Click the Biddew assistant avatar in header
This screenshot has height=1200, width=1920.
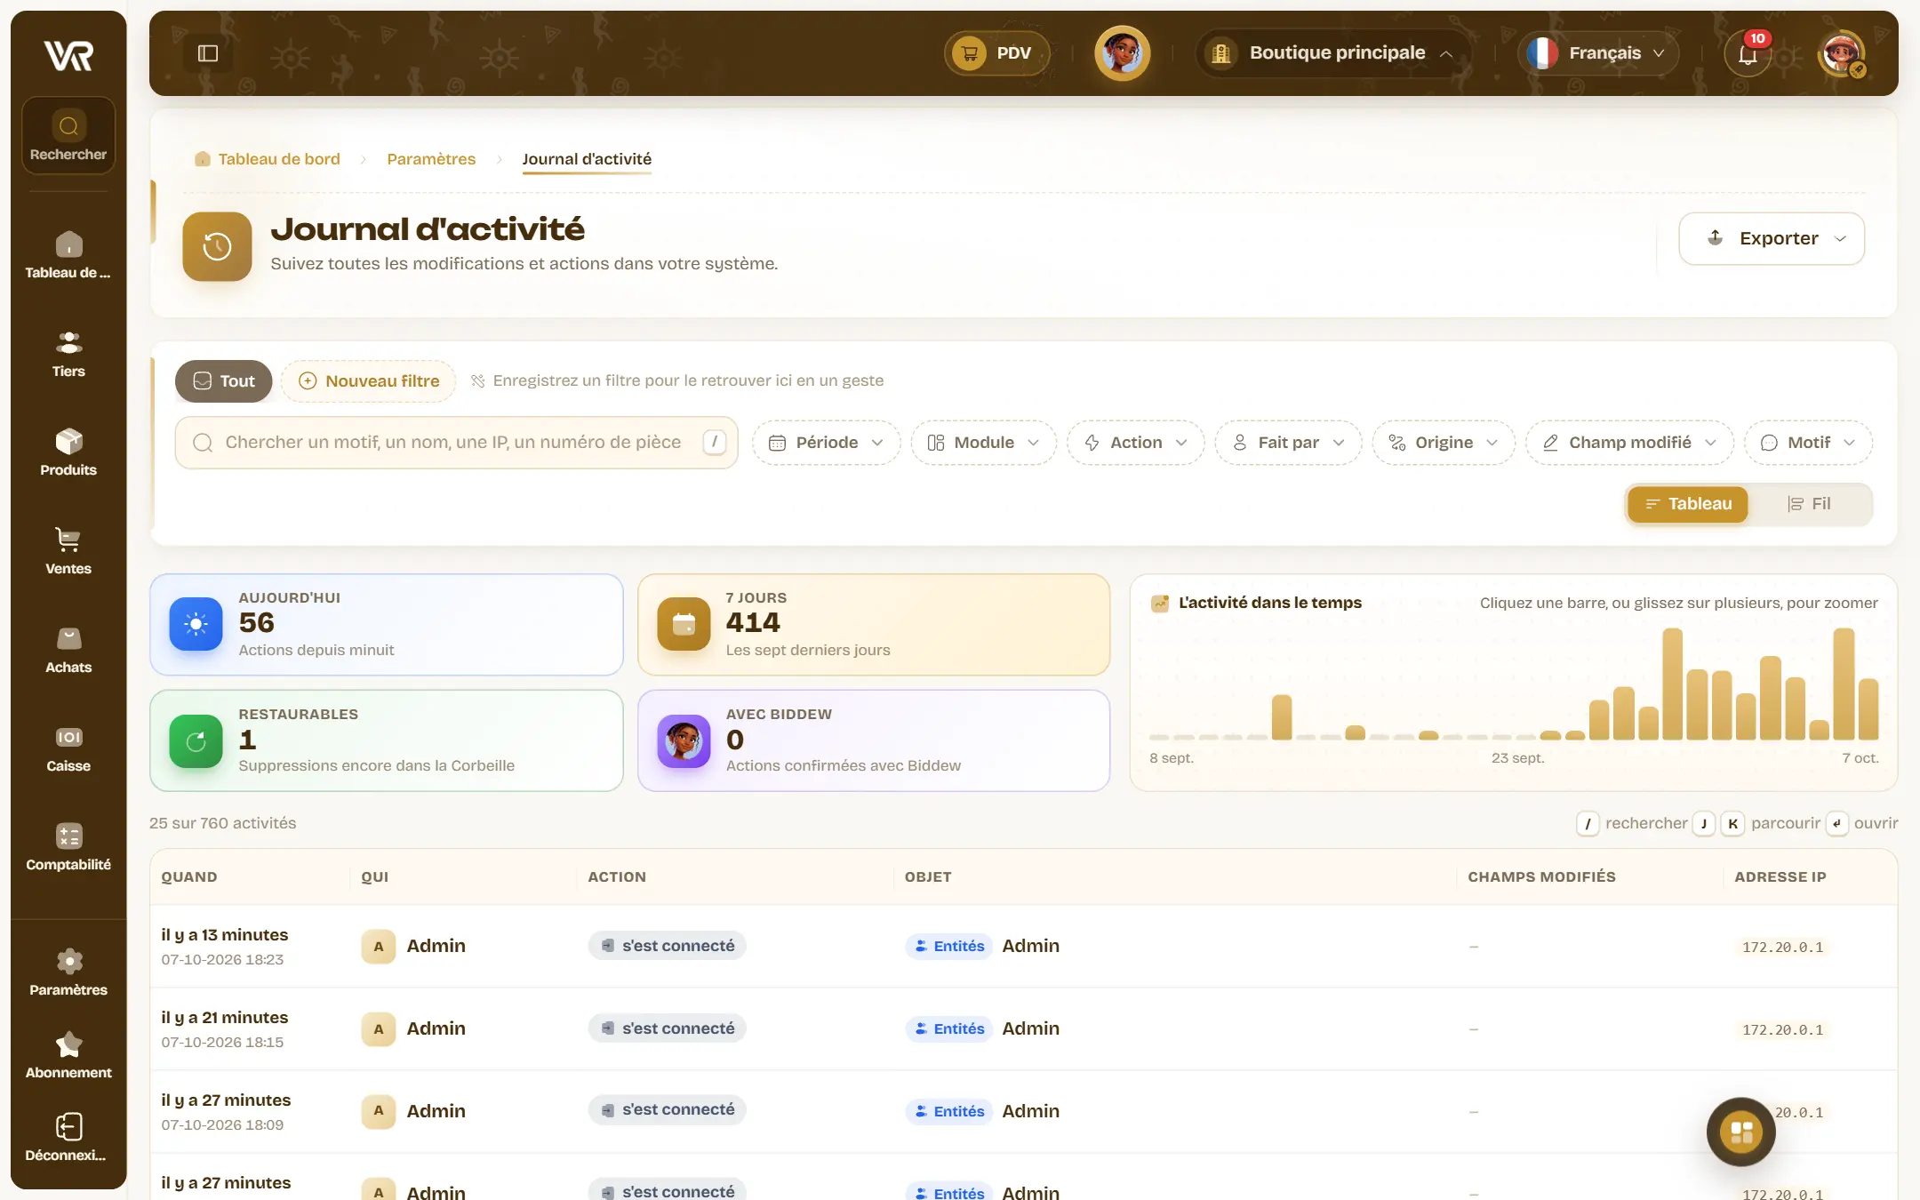(x=1122, y=53)
